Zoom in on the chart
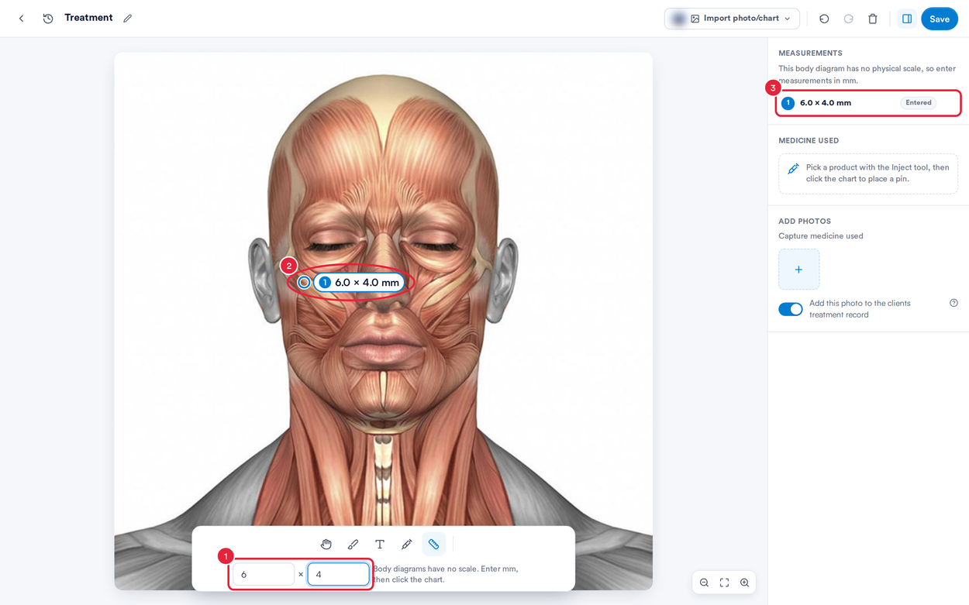 (x=744, y=583)
